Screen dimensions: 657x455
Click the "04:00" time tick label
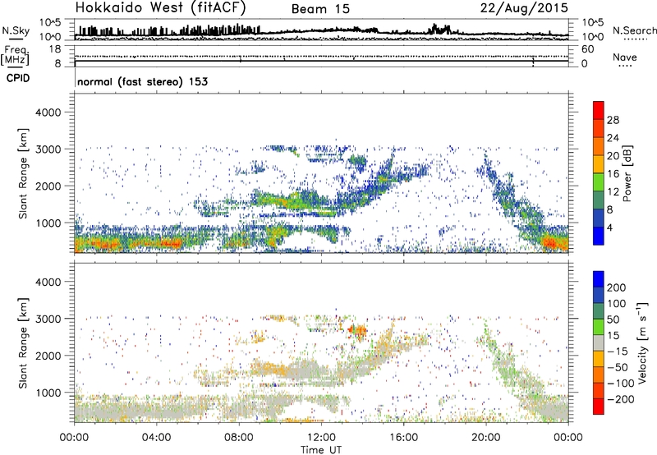click(156, 438)
